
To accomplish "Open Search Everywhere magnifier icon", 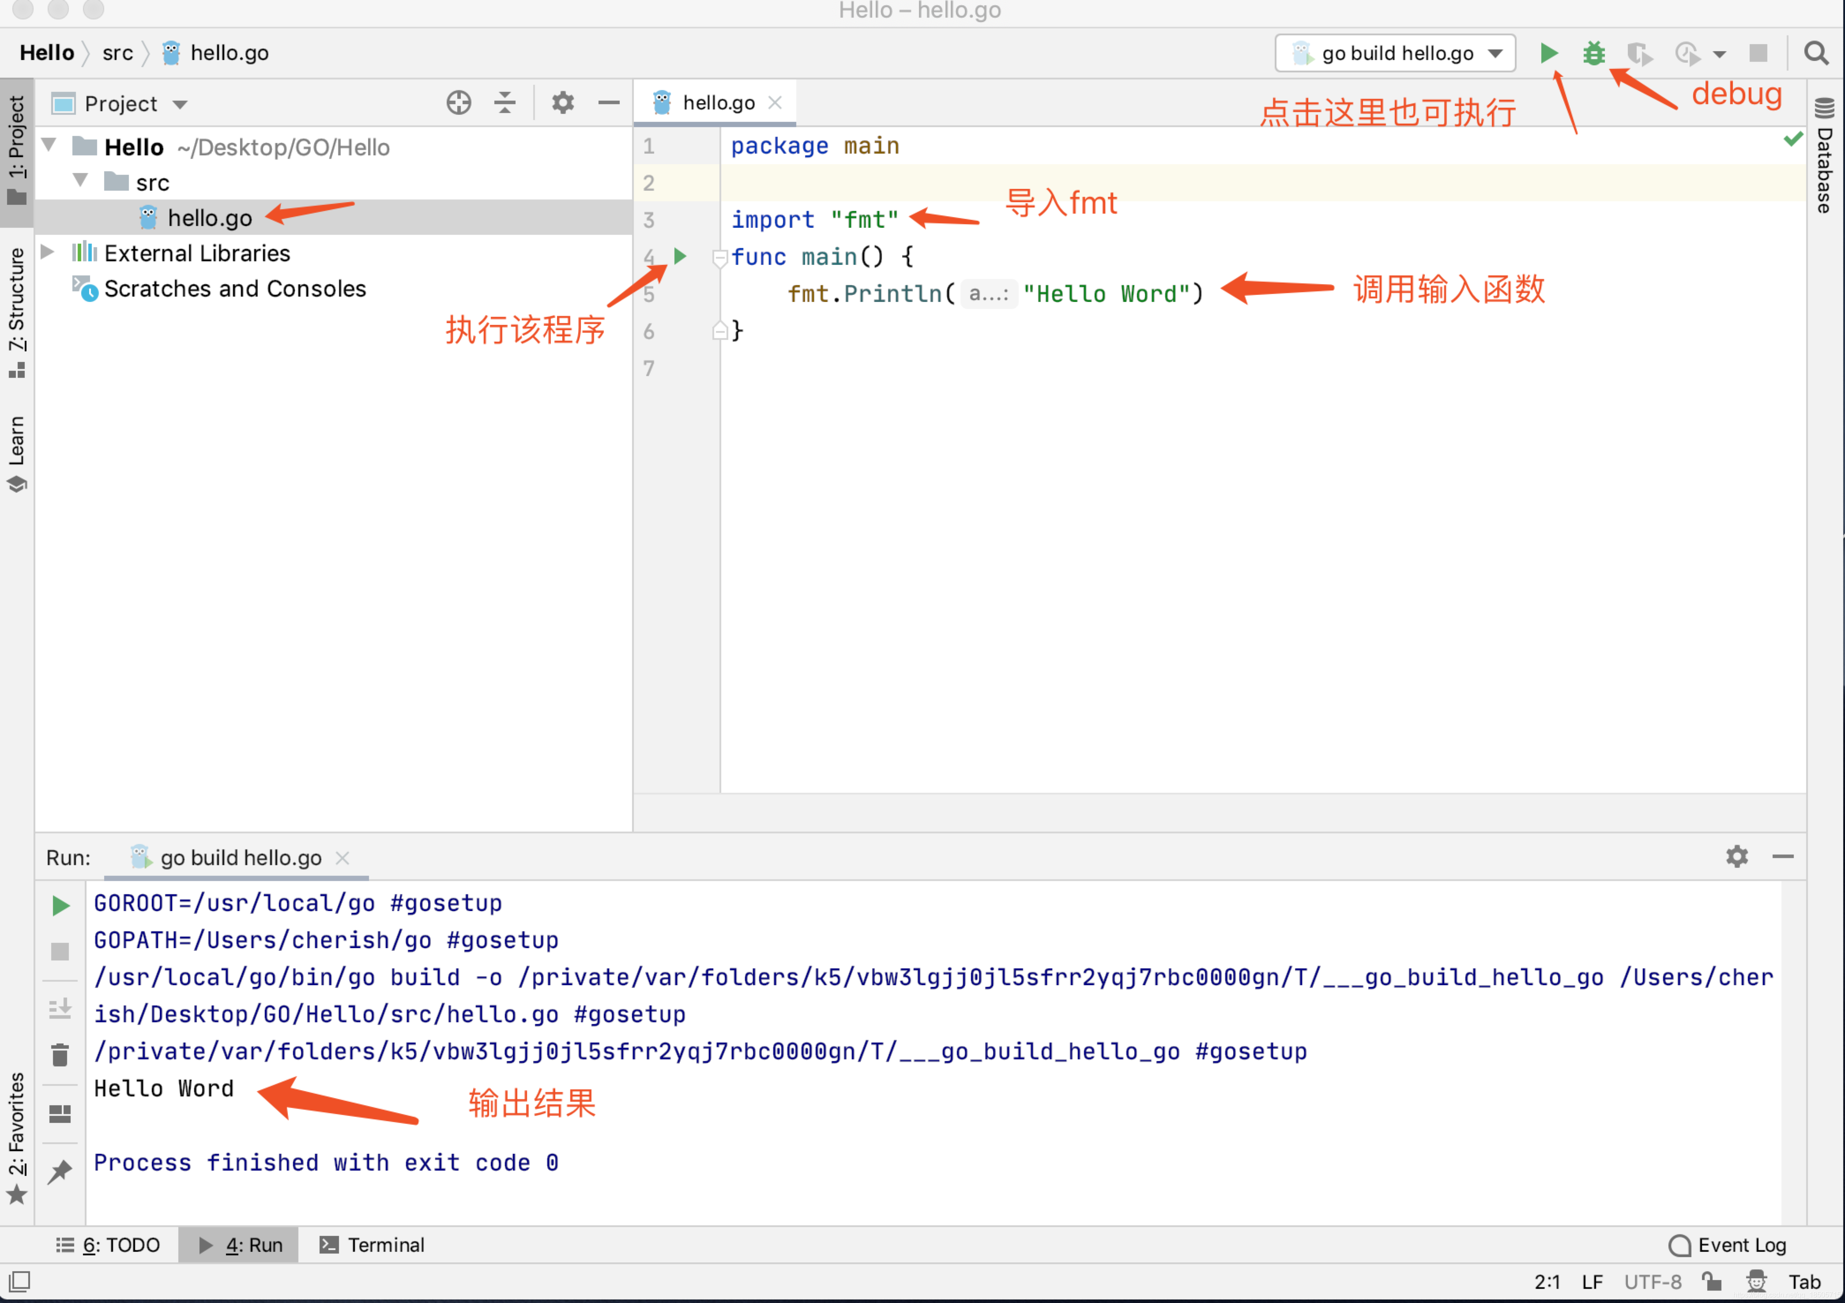I will pos(1815,53).
